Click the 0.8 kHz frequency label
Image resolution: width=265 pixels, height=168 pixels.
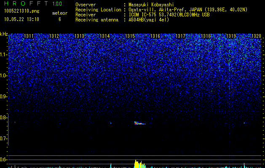pos(3,118)
